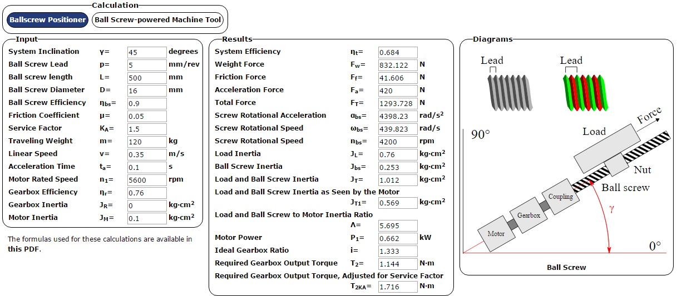This screenshot has height=296, width=677.
Task: Edit the Service Factor input field
Action: click(x=147, y=129)
